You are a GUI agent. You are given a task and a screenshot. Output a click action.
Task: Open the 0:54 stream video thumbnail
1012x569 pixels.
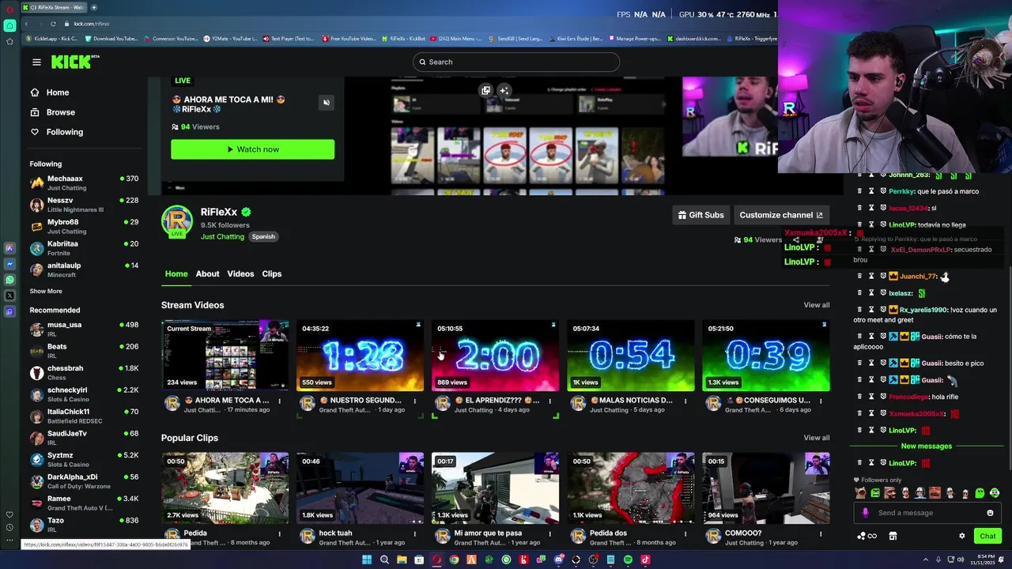pyautogui.click(x=631, y=356)
